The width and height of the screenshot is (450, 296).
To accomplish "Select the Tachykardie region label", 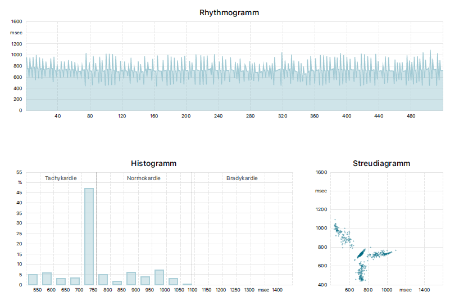I will tap(61, 178).
